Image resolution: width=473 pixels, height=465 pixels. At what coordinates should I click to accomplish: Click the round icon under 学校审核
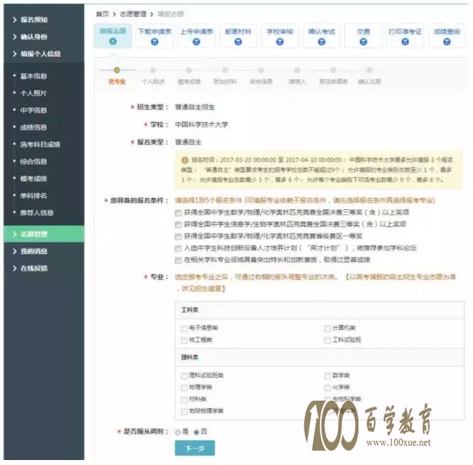click(280, 42)
